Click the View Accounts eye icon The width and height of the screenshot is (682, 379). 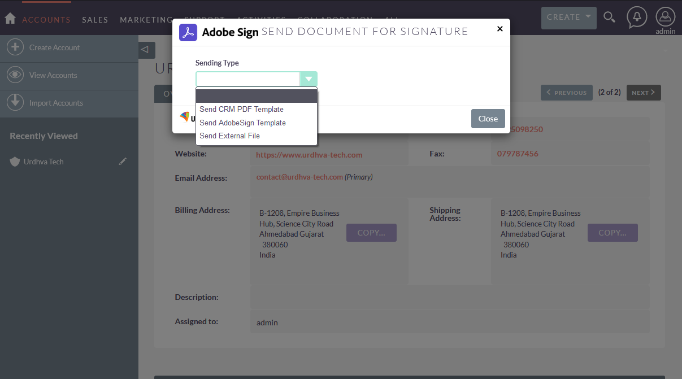tap(15, 75)
